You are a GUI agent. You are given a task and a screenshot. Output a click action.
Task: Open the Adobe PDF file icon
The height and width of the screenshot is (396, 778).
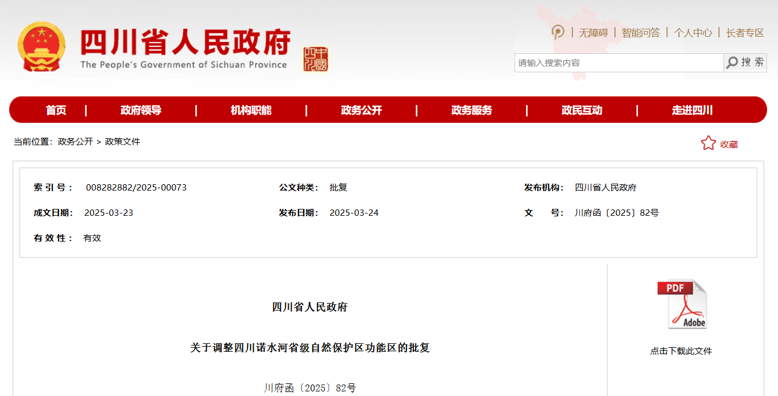[682, 304]
